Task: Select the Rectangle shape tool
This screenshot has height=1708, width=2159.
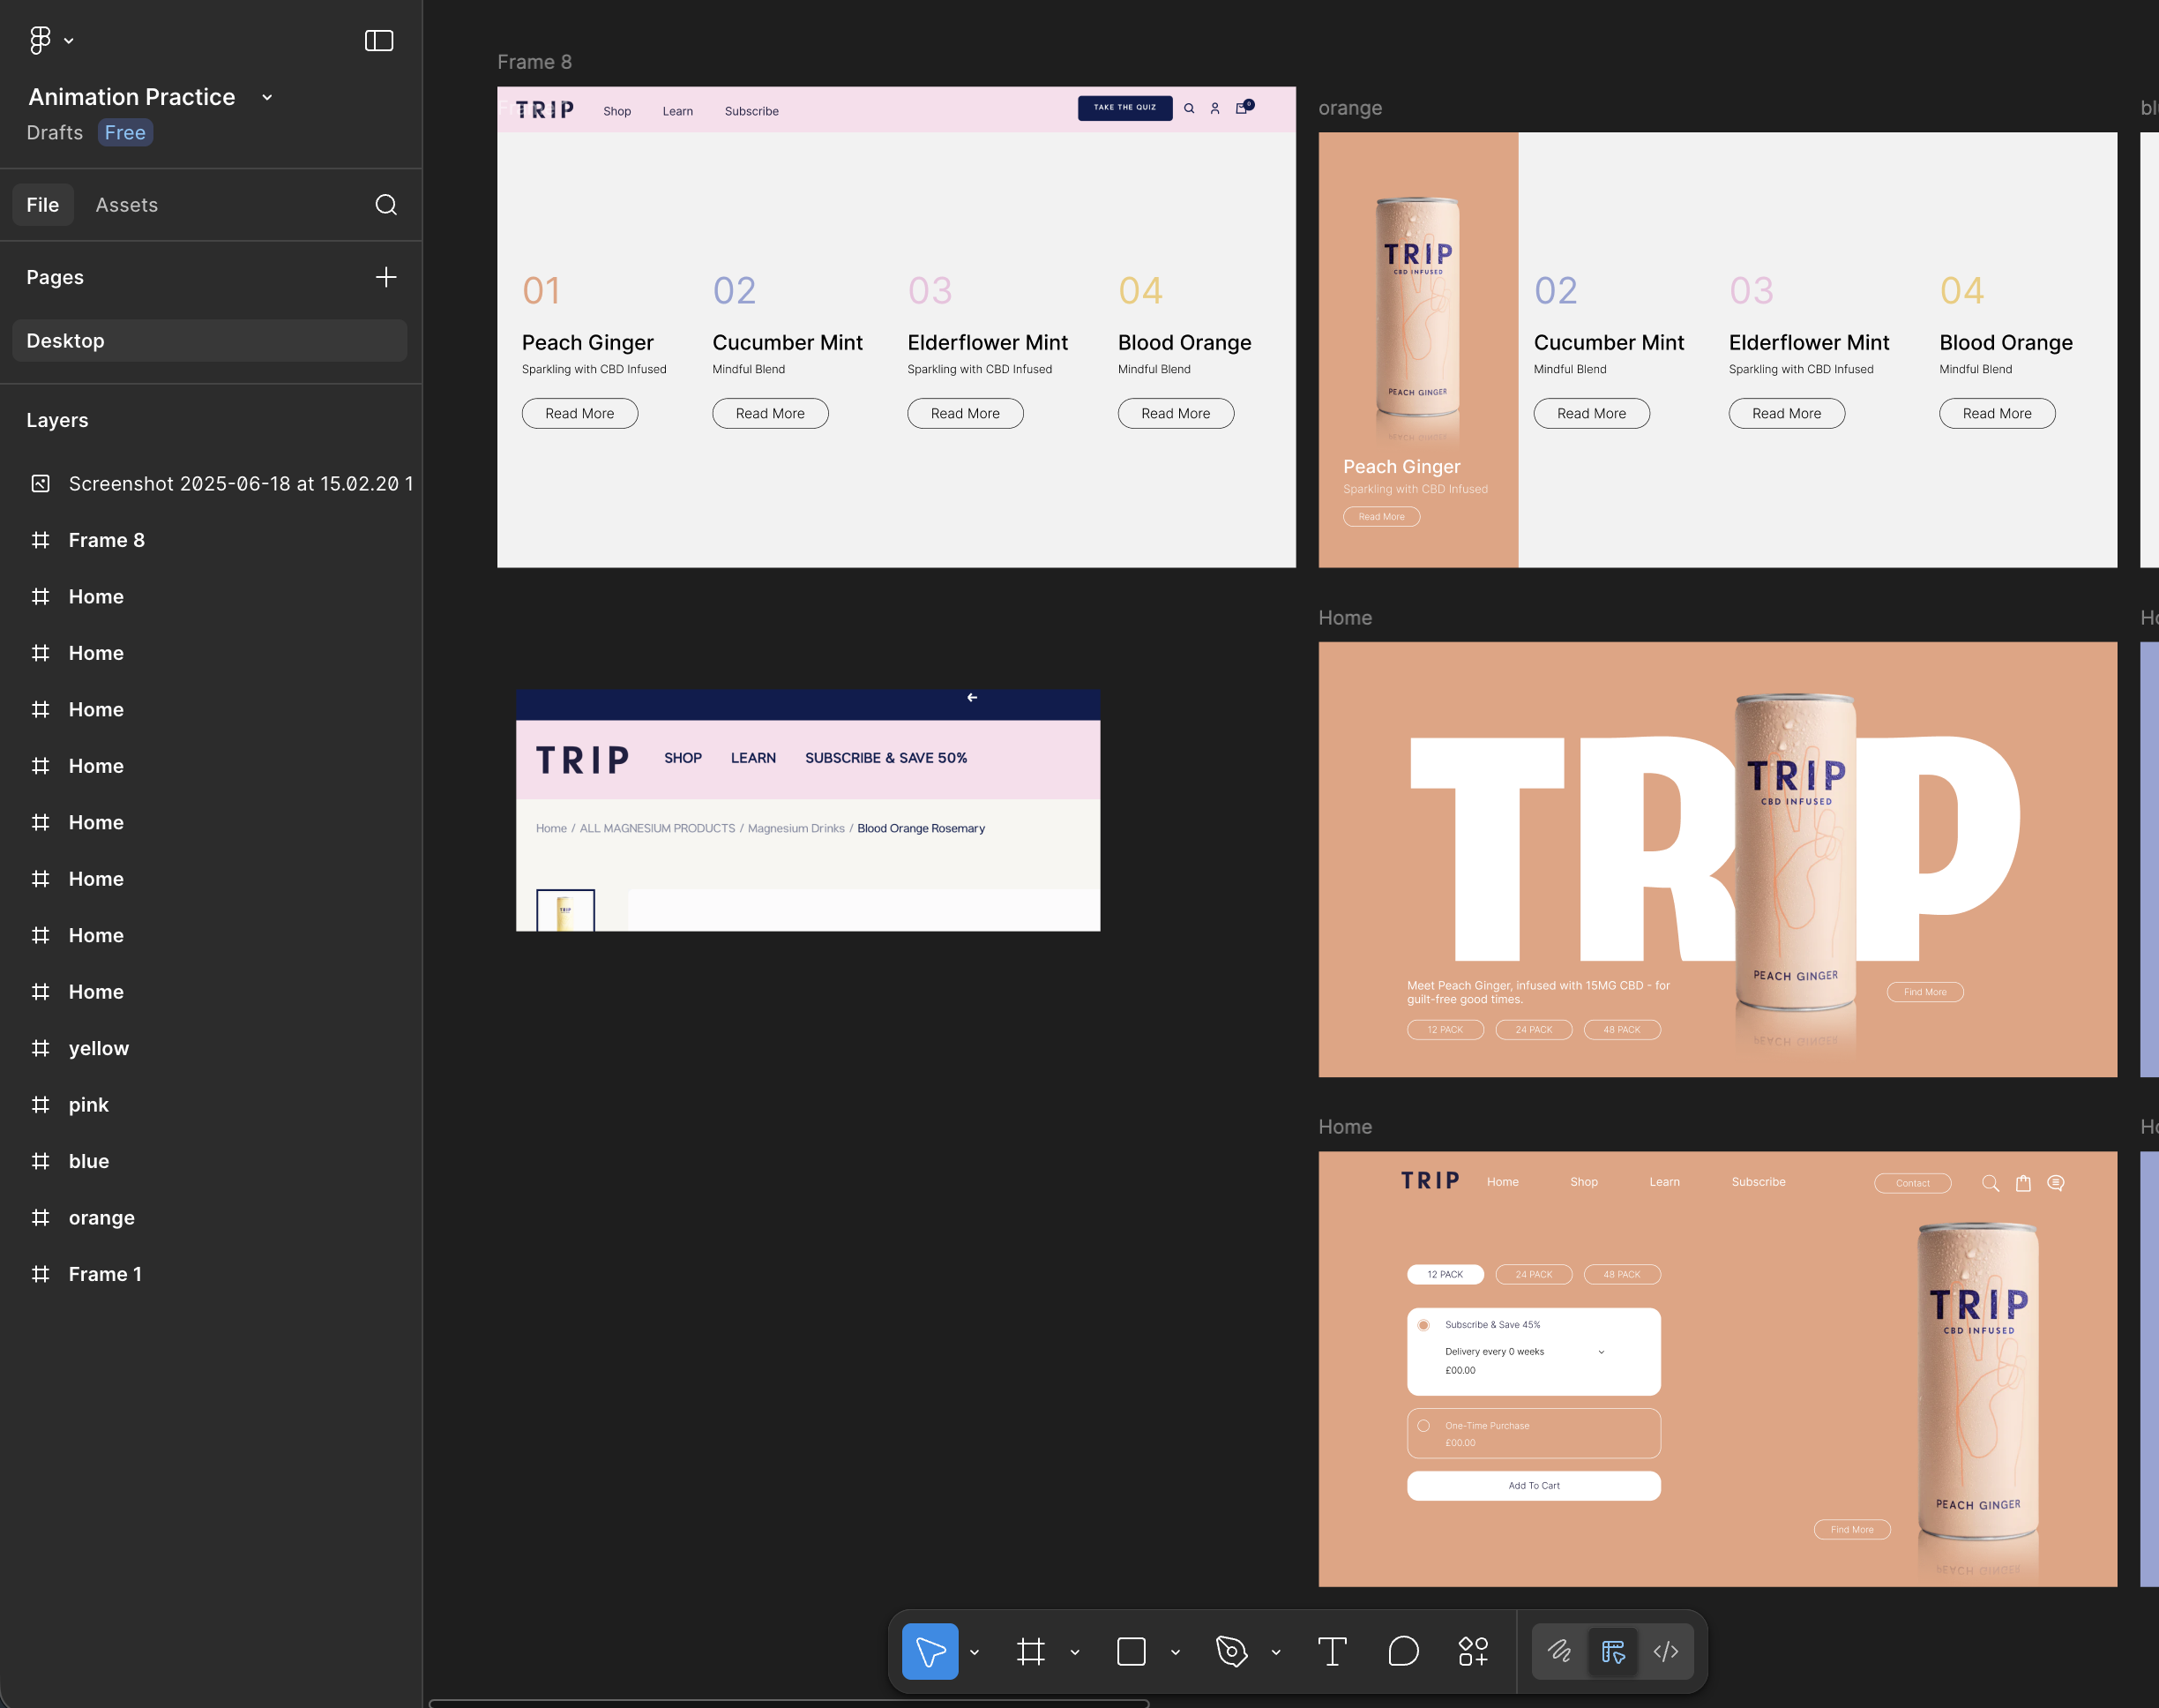Action: 1130,1652
